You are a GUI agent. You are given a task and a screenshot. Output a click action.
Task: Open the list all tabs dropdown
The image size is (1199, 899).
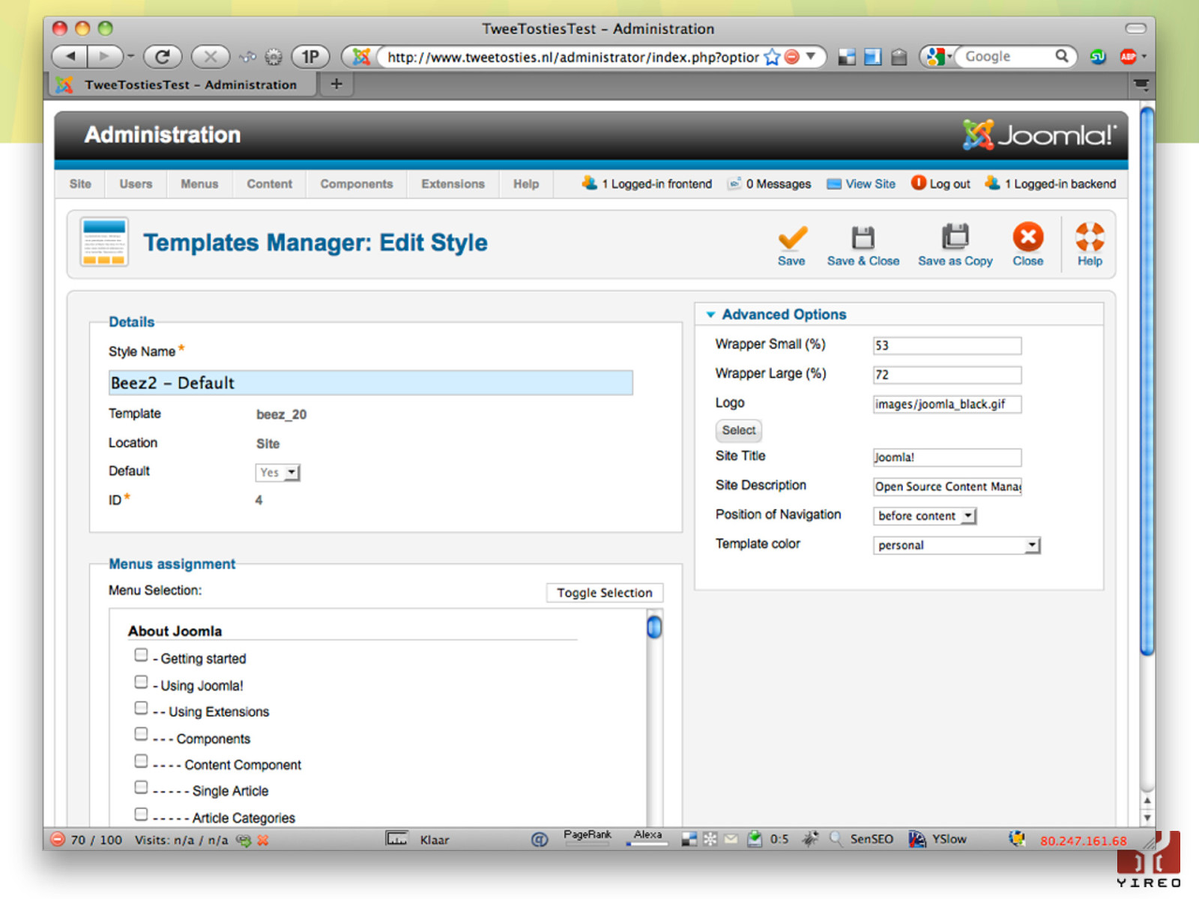(x=1141, y=85)
